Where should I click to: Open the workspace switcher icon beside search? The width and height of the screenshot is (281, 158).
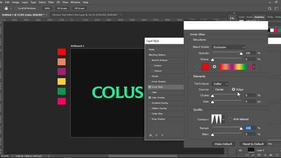click(276, 8)
